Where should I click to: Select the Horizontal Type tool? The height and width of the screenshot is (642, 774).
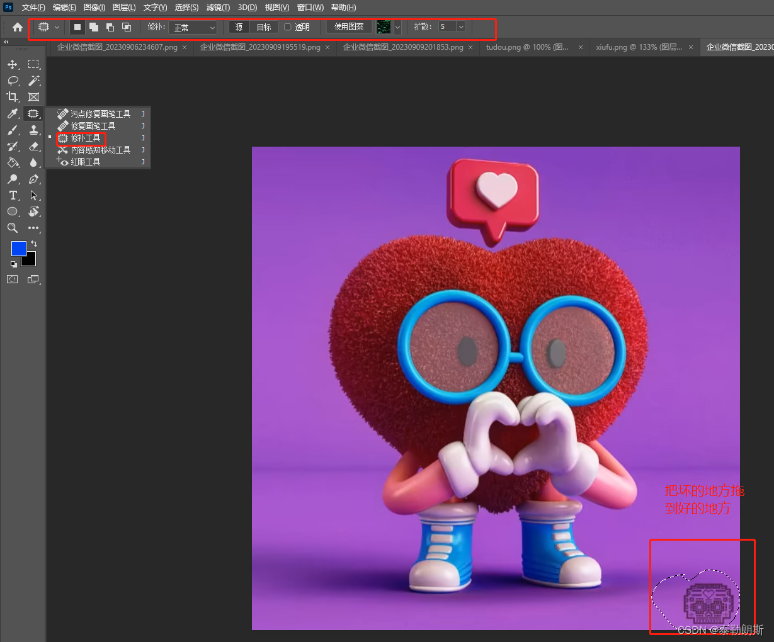point(12,196)
